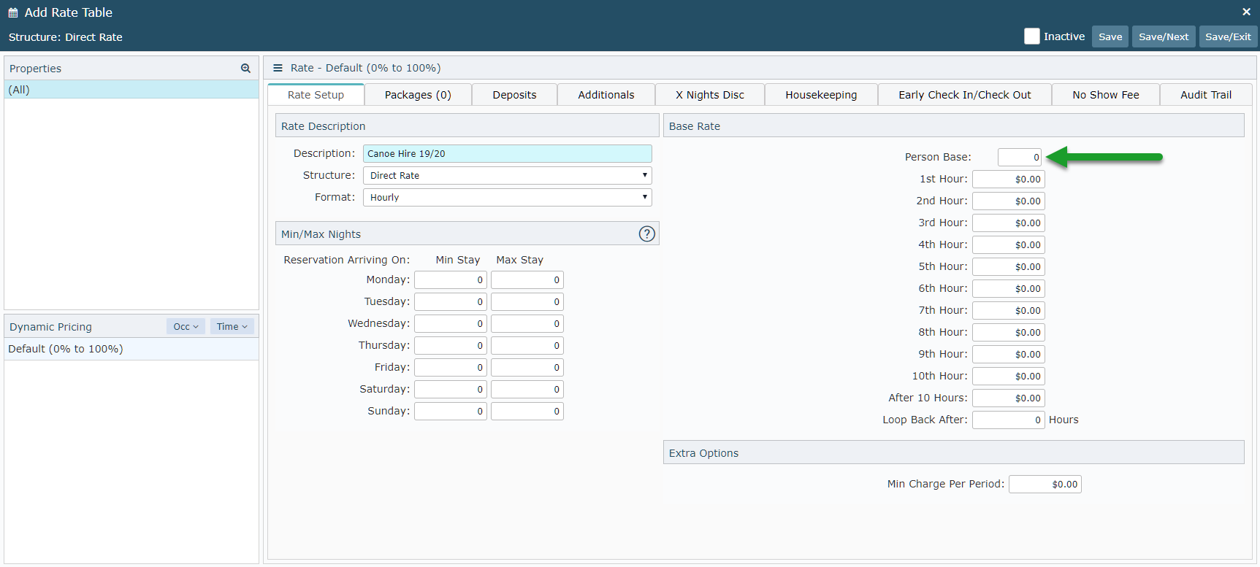Open the Early Check In/Check Out tab
Screen dimensions: 1260x567
(965, 95)
